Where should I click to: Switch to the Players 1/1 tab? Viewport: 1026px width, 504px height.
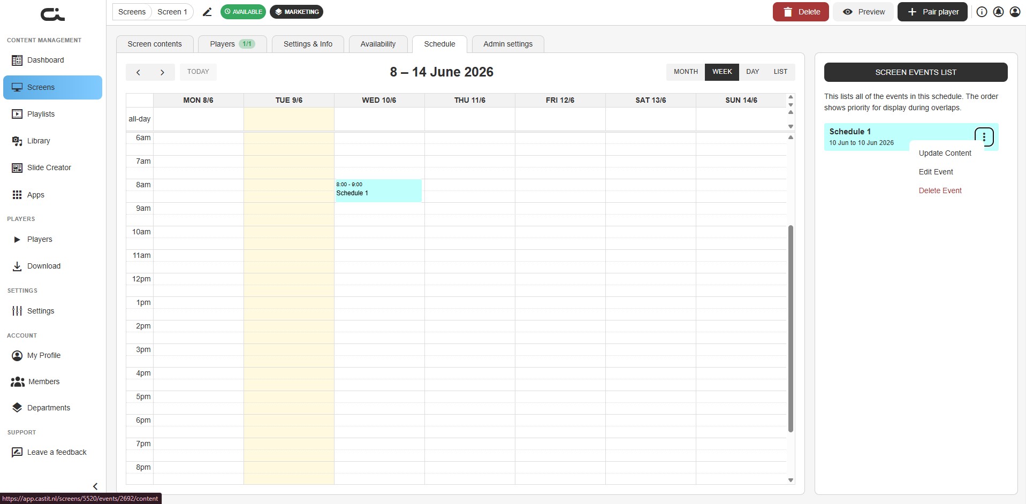coord(232,44)
